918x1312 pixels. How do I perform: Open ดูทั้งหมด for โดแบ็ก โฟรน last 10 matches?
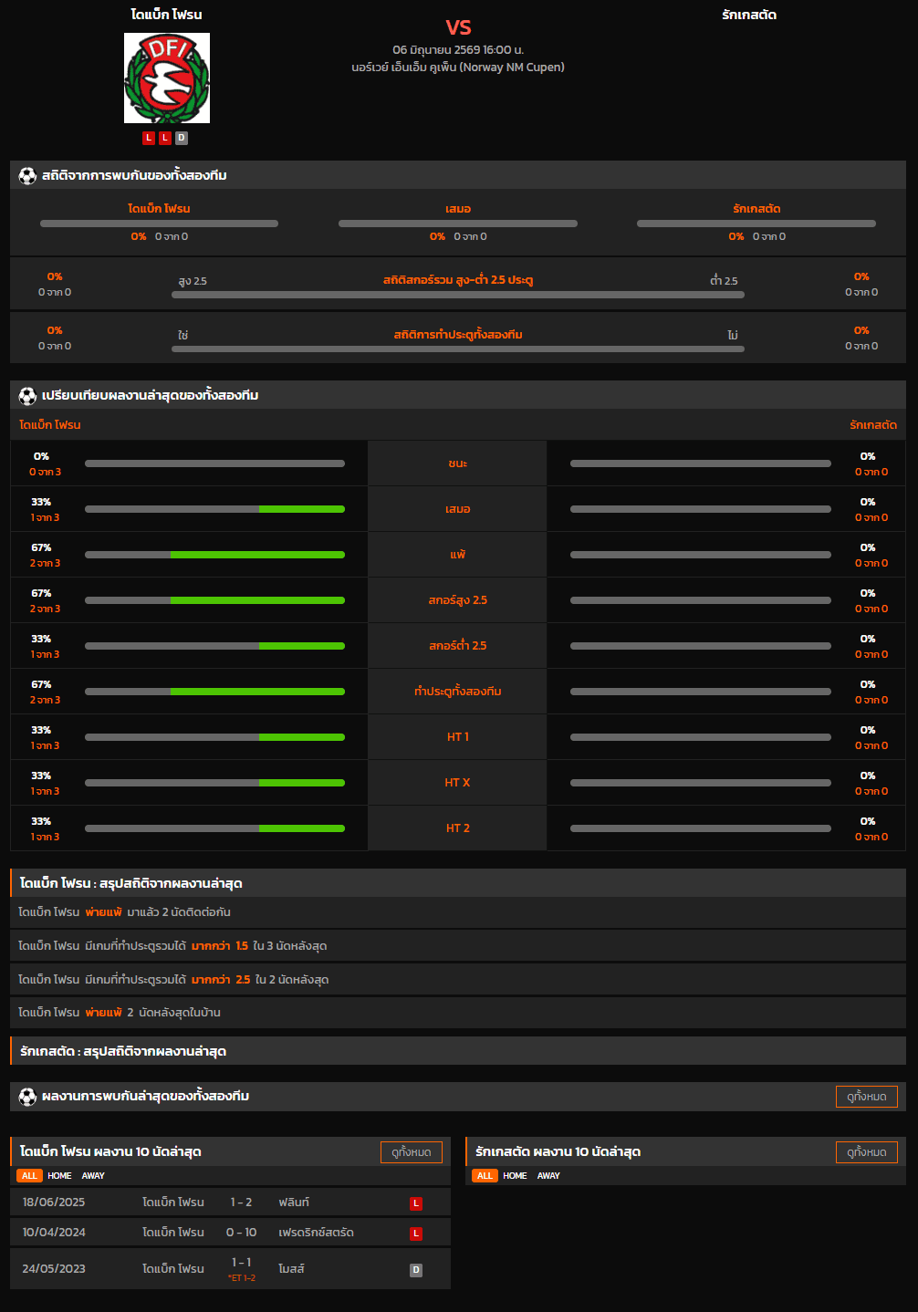click(x=412, y=1152)
